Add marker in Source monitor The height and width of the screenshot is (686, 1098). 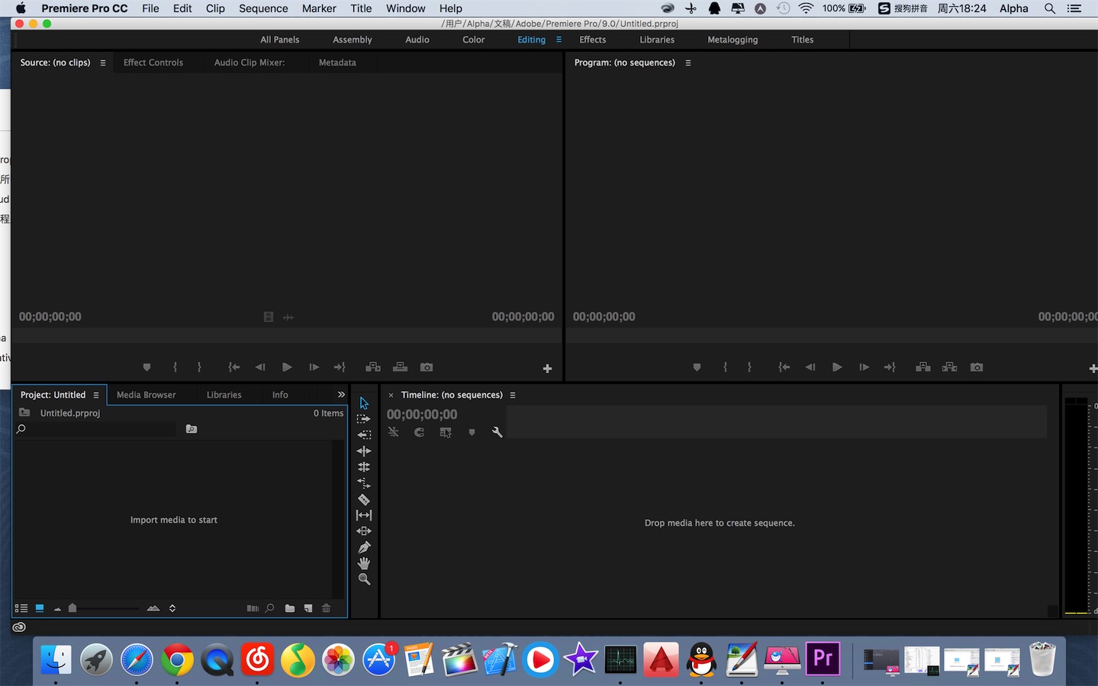147,367
